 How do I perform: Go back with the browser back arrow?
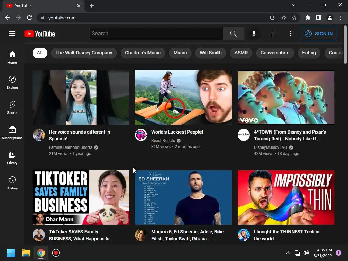point(7,18)
